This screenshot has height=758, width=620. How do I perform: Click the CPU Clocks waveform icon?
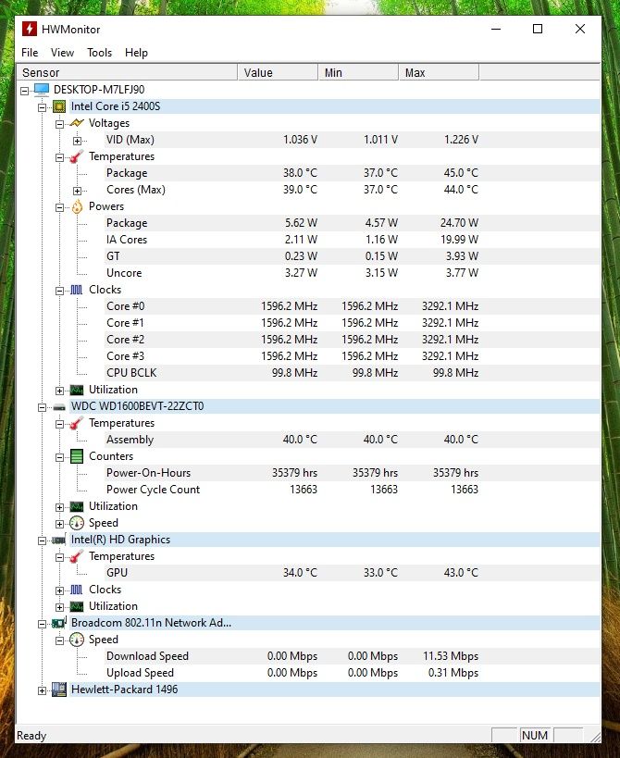coord(77,290)
